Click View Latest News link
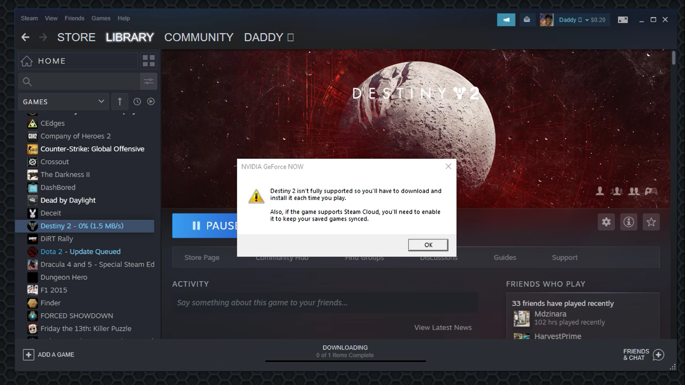The width and height of the screenshot is (685, 385). click(x=443, y=328)
